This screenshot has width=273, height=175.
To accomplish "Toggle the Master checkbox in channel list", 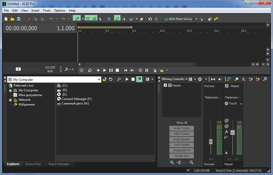I will coord(165,86).
